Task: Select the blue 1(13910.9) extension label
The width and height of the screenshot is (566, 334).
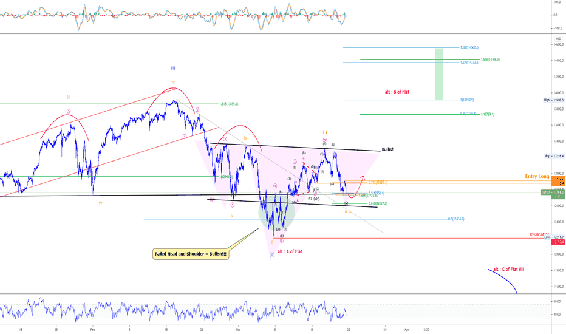Action: 467,100
